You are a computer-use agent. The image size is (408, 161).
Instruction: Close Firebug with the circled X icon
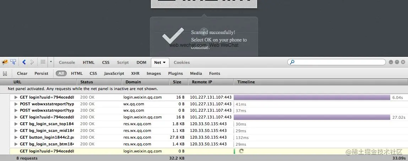click(x=403, y=62)
